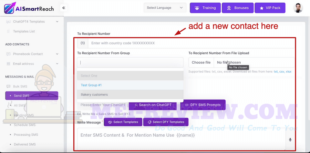Click the Phonebook Contact sidebar icon
The image size is (310, 153).
coord(8,54)
